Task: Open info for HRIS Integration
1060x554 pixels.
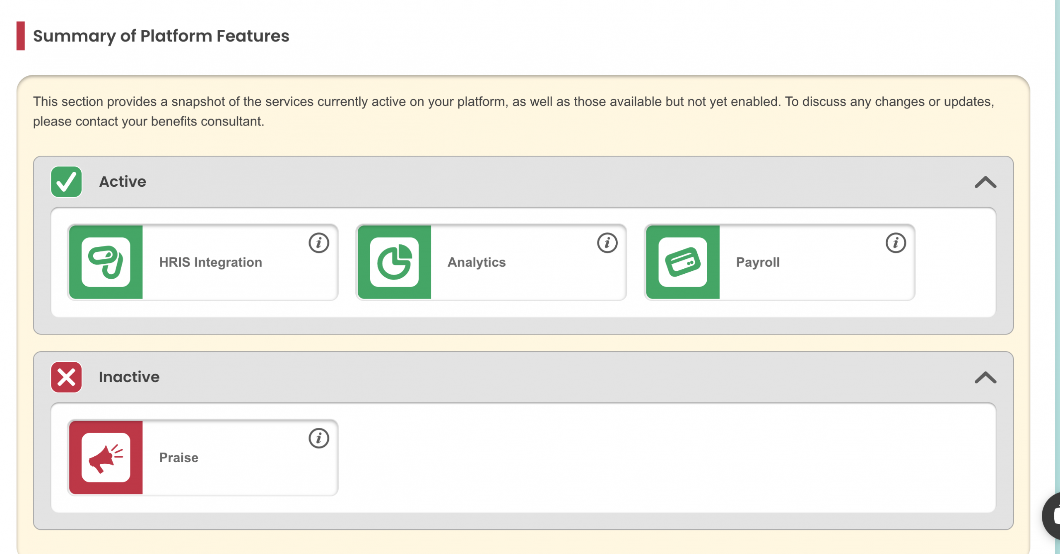Action: 319,243
